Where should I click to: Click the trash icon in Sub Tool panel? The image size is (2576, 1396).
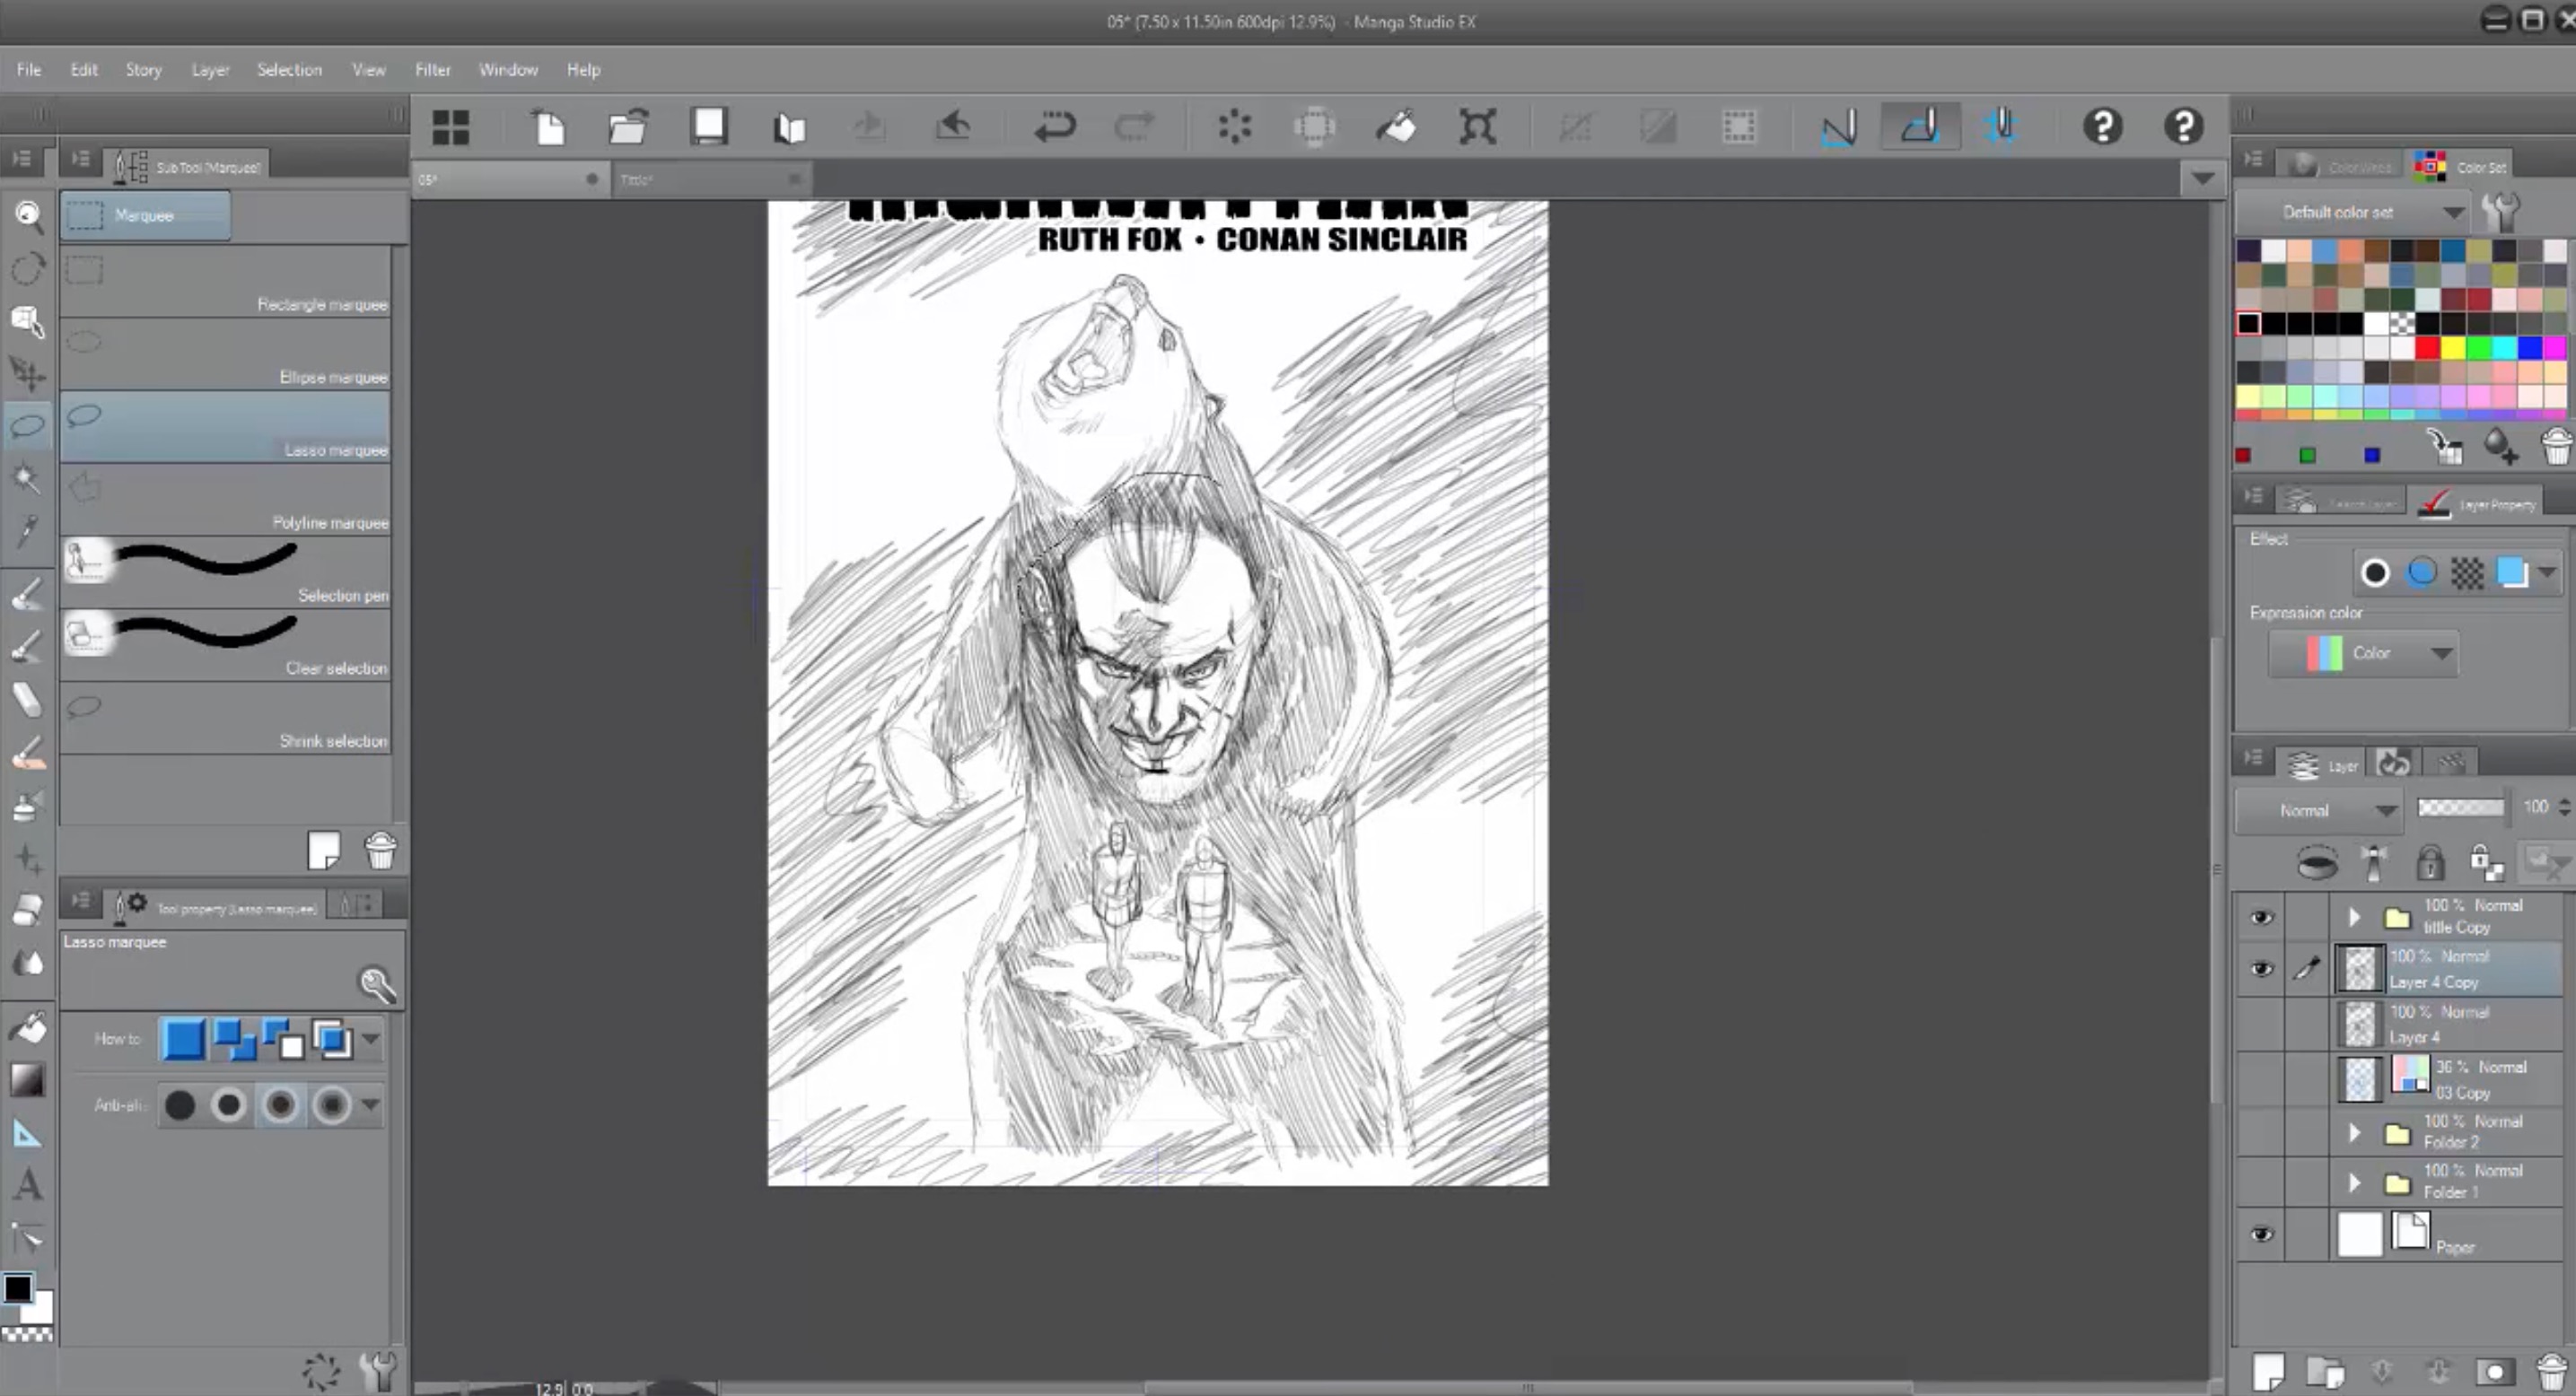381,851
